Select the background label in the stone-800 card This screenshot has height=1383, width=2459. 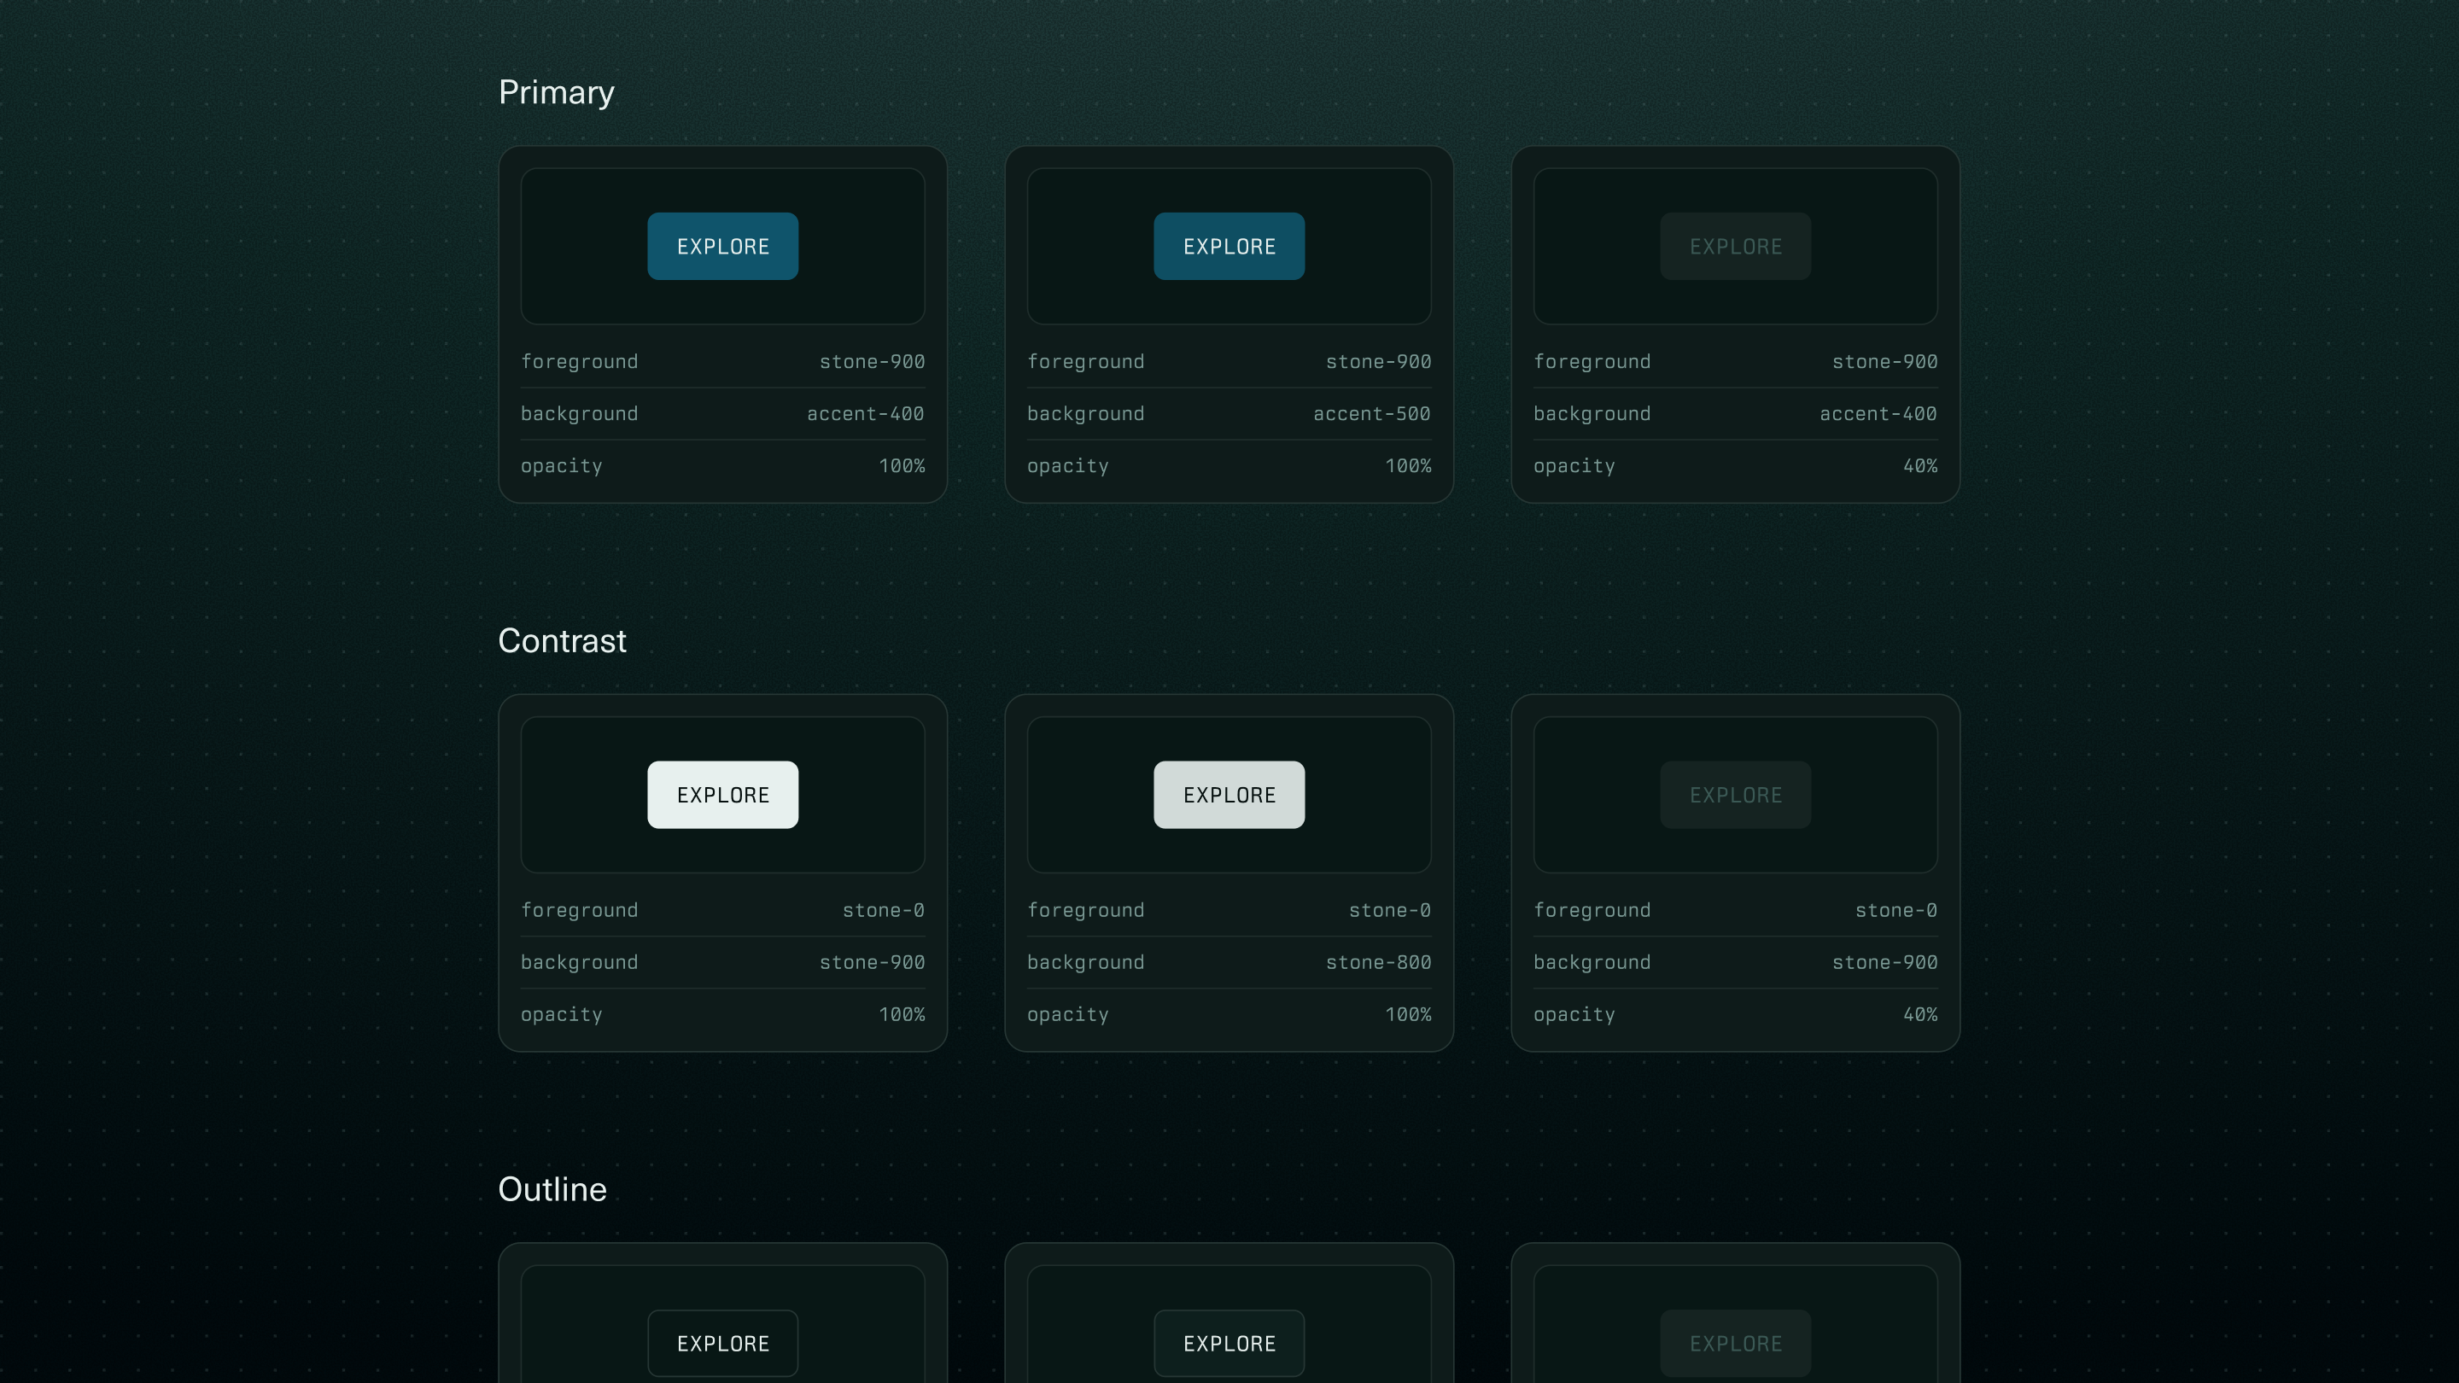pos(1085,962)
